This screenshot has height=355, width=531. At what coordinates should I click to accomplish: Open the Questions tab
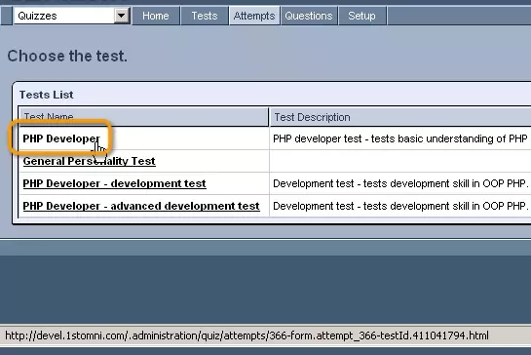(309, 16)
